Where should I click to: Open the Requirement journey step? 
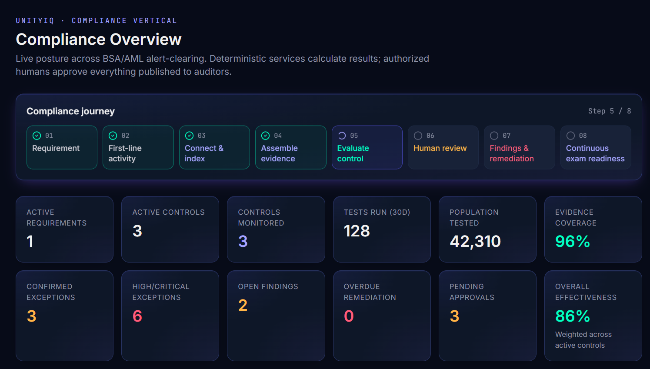pos(62,147)
